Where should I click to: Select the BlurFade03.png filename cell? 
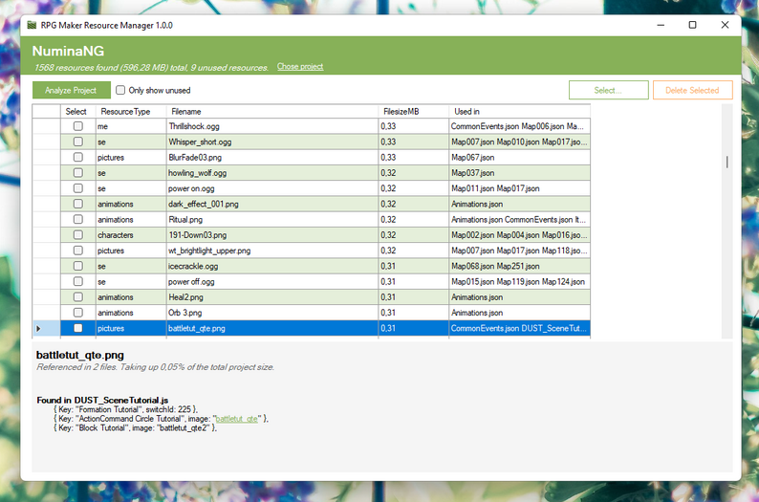coord(272,157)
